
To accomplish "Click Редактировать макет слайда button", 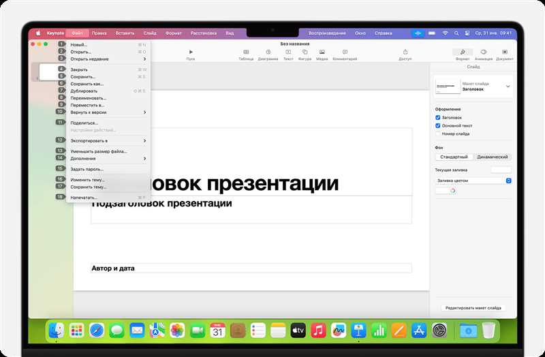I will click(473, 308).
